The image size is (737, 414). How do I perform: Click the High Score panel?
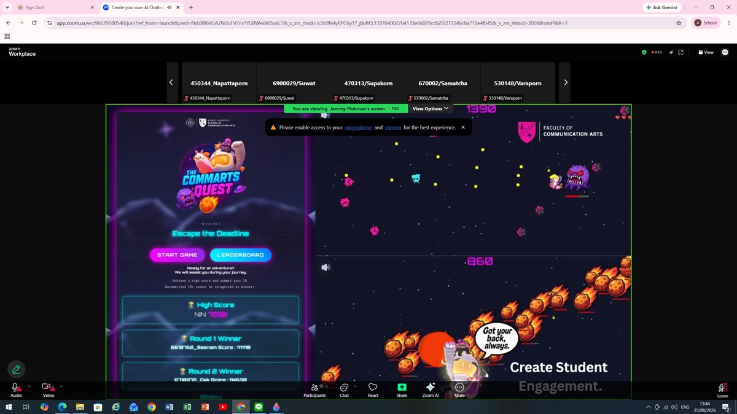211,310
